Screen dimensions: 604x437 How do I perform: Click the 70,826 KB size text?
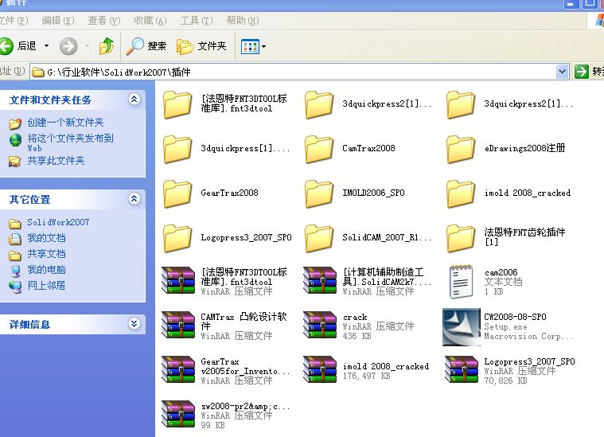point(505,380)
